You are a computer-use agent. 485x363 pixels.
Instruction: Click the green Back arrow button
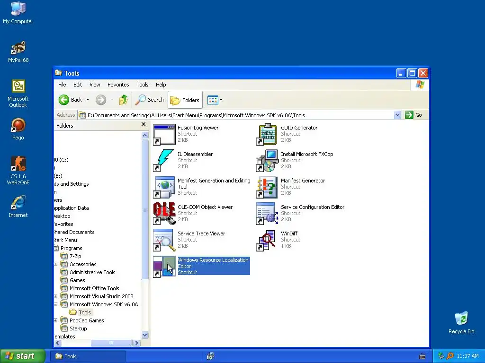pos(71,100)
